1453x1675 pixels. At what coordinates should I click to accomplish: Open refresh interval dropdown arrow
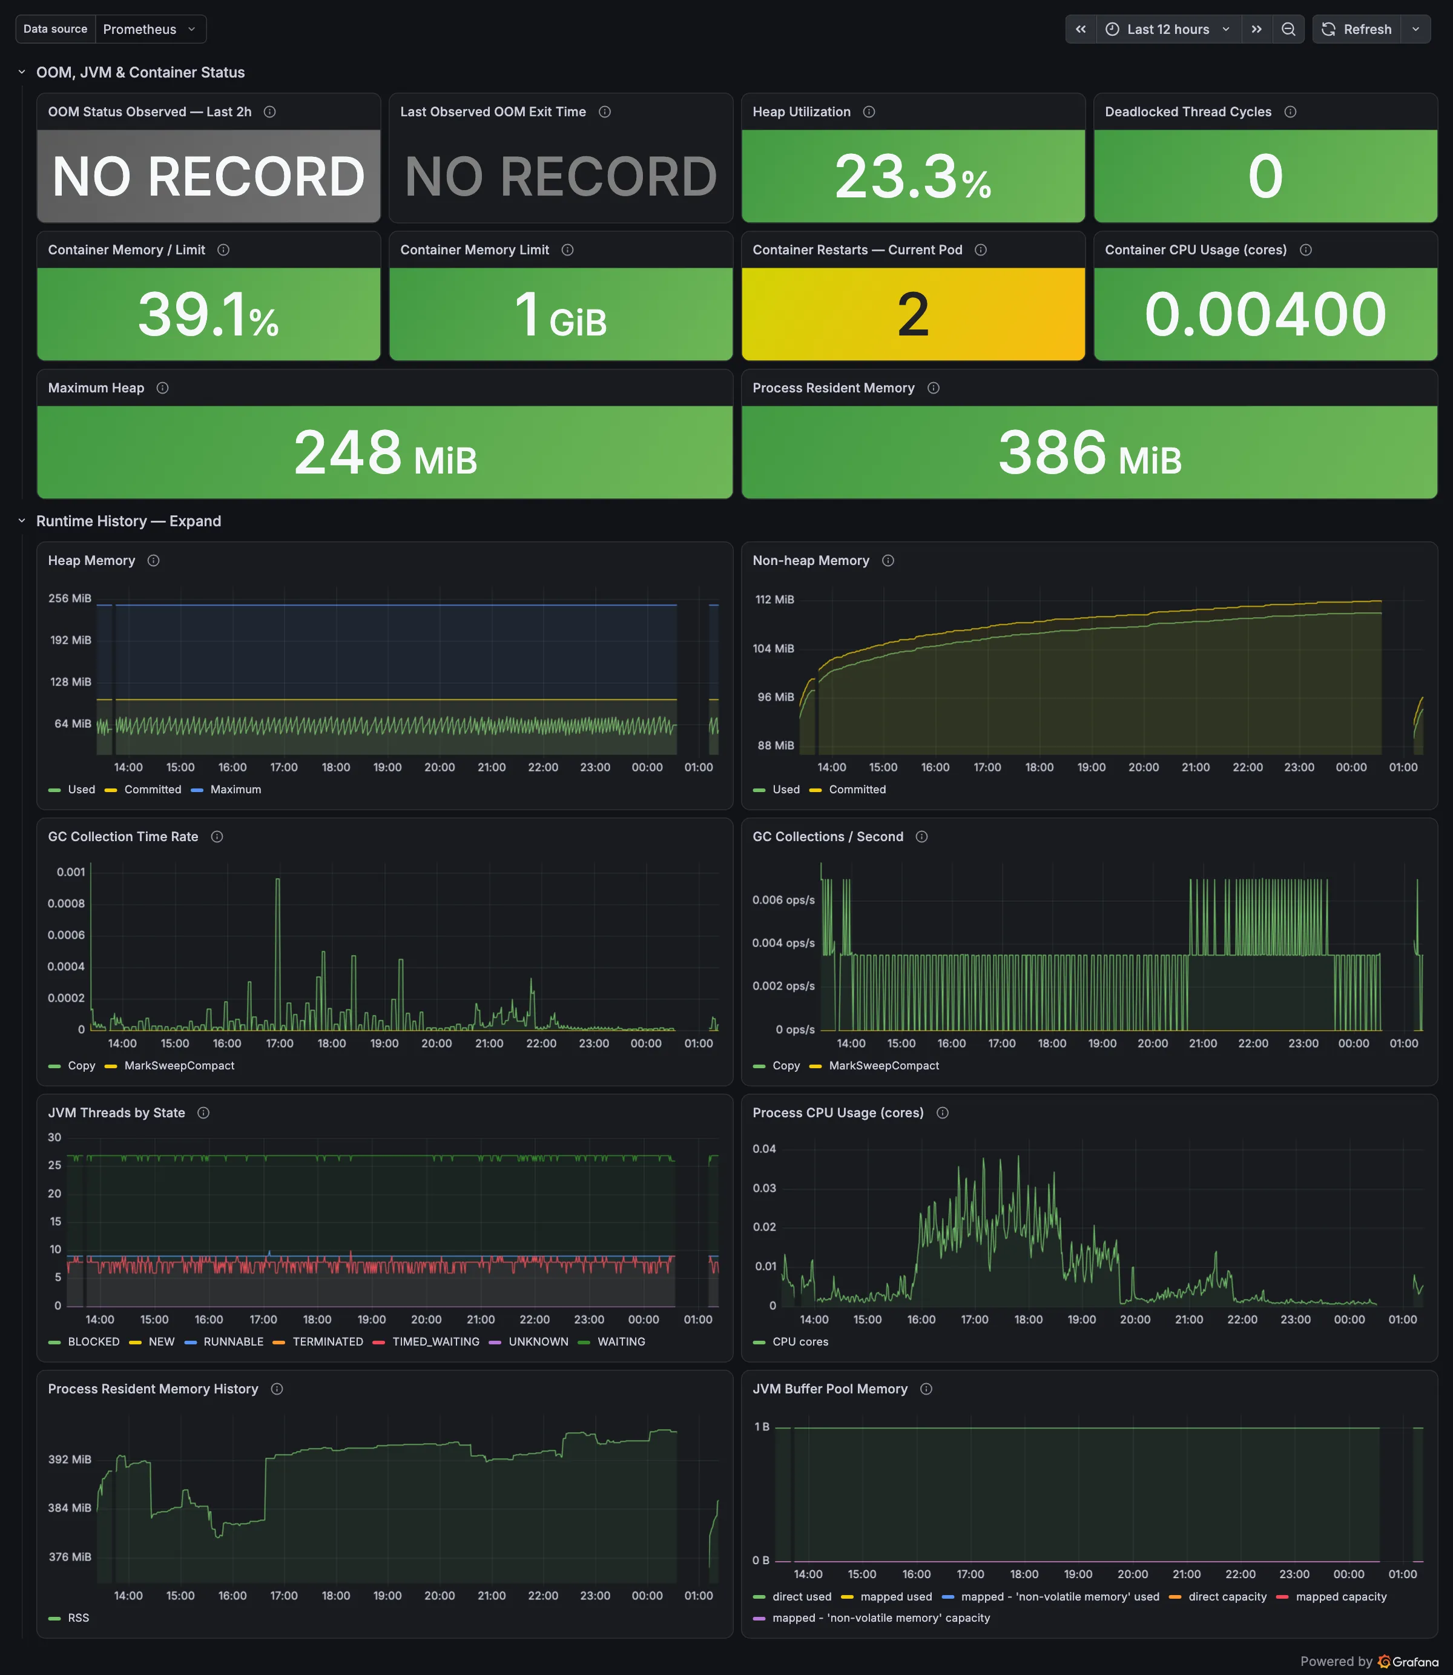click(1415, 29)
